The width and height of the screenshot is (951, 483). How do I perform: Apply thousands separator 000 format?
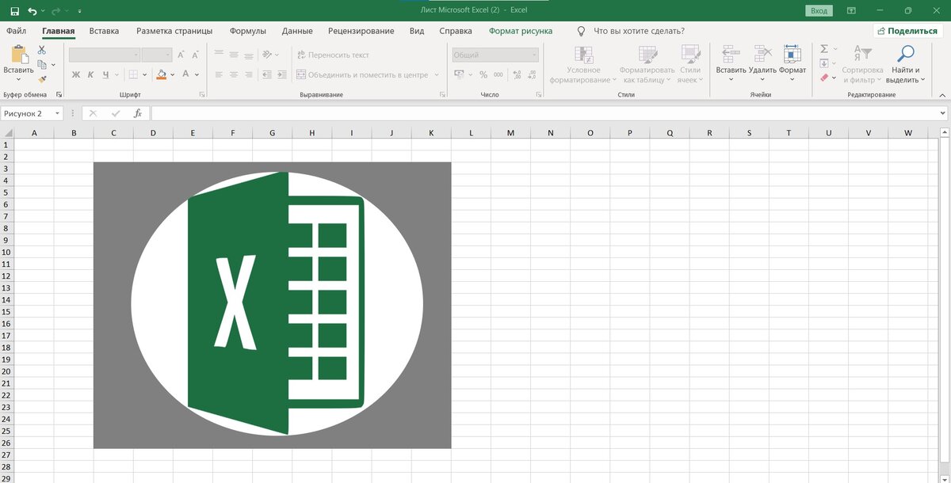point(498,74)
